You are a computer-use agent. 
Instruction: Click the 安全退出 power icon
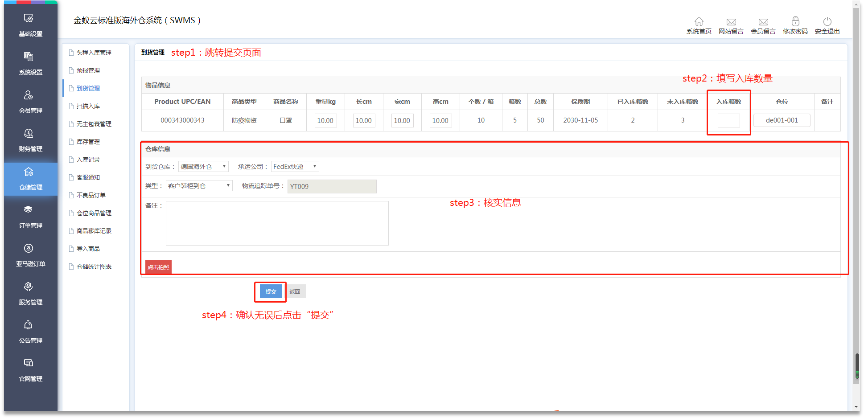point(827,22)
